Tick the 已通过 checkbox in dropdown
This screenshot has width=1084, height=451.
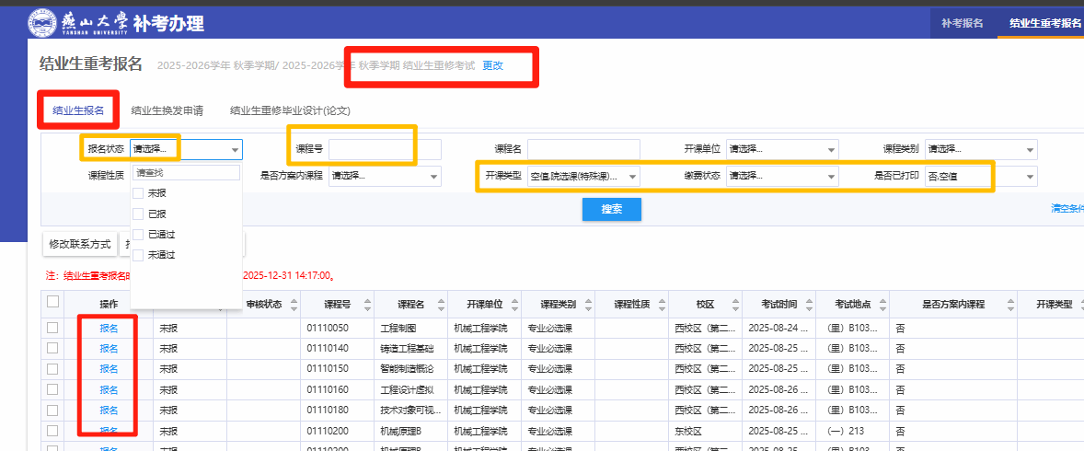pos(138,235)
